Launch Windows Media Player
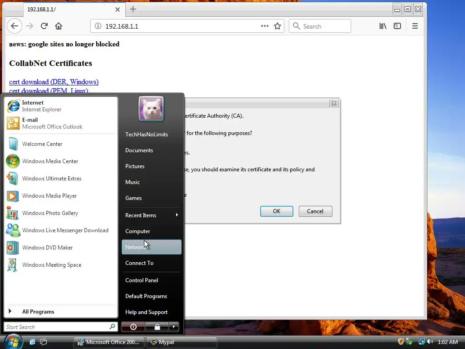Screen dimensions: 465x349 (60, 196)
